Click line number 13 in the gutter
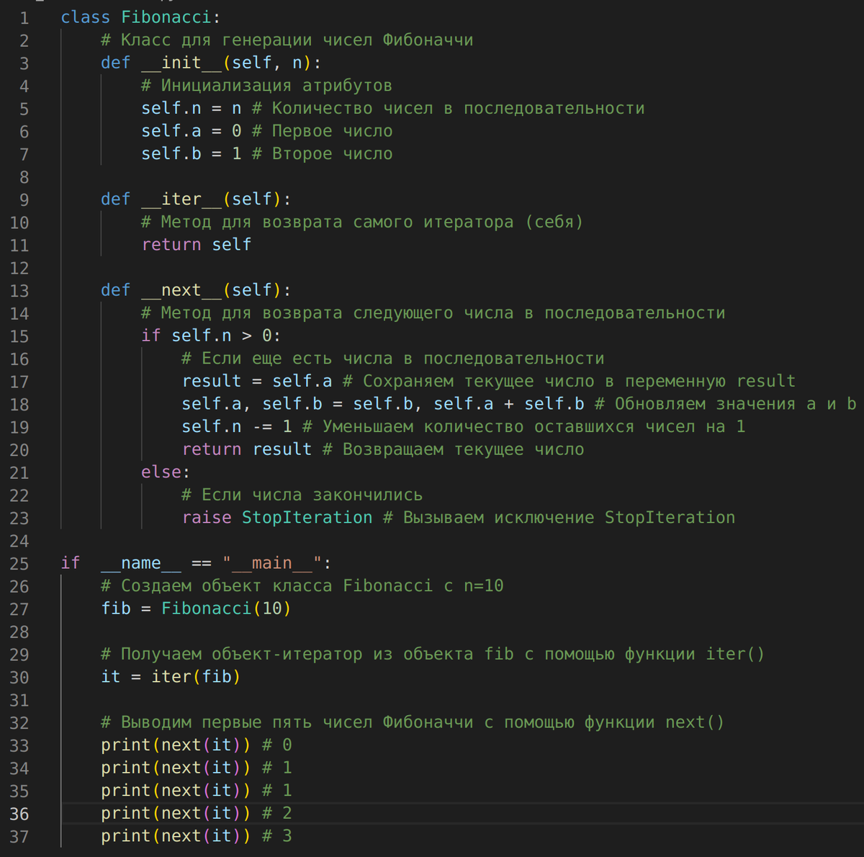The height and width of the screenshot is (857, 864). 19,290
